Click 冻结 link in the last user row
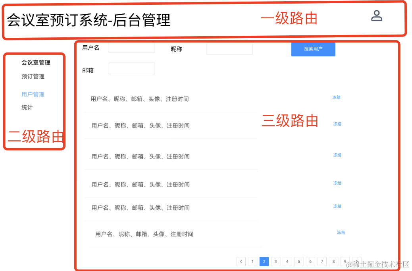The width and height of the screenshot is (412, 271). pyautogui.click(x=341, y=232)
